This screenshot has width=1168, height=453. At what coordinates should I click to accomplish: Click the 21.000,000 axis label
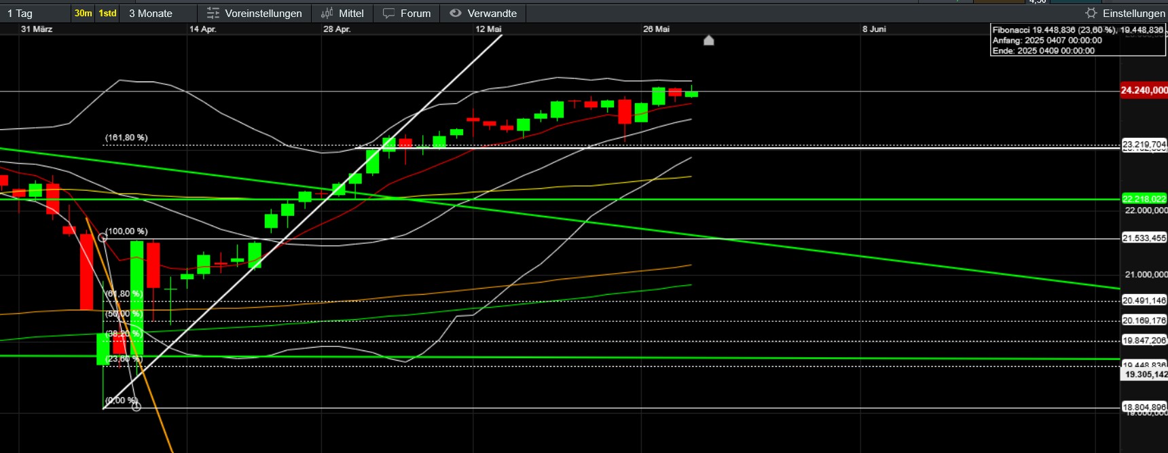pyautogui.click(x=1146, y=274)
